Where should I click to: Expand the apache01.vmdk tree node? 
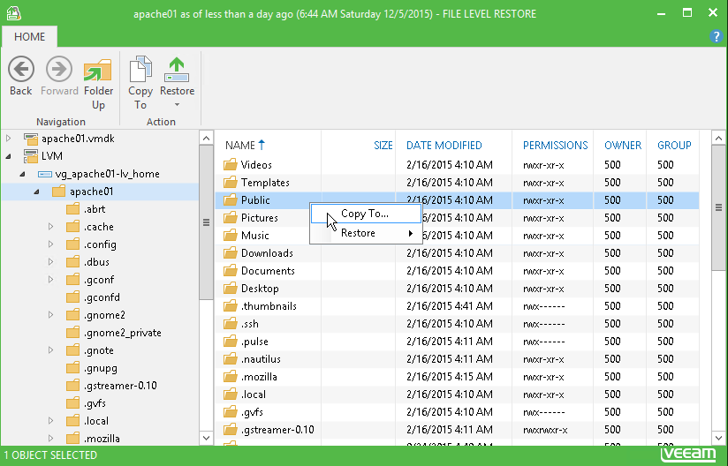(x=8, y=139)
